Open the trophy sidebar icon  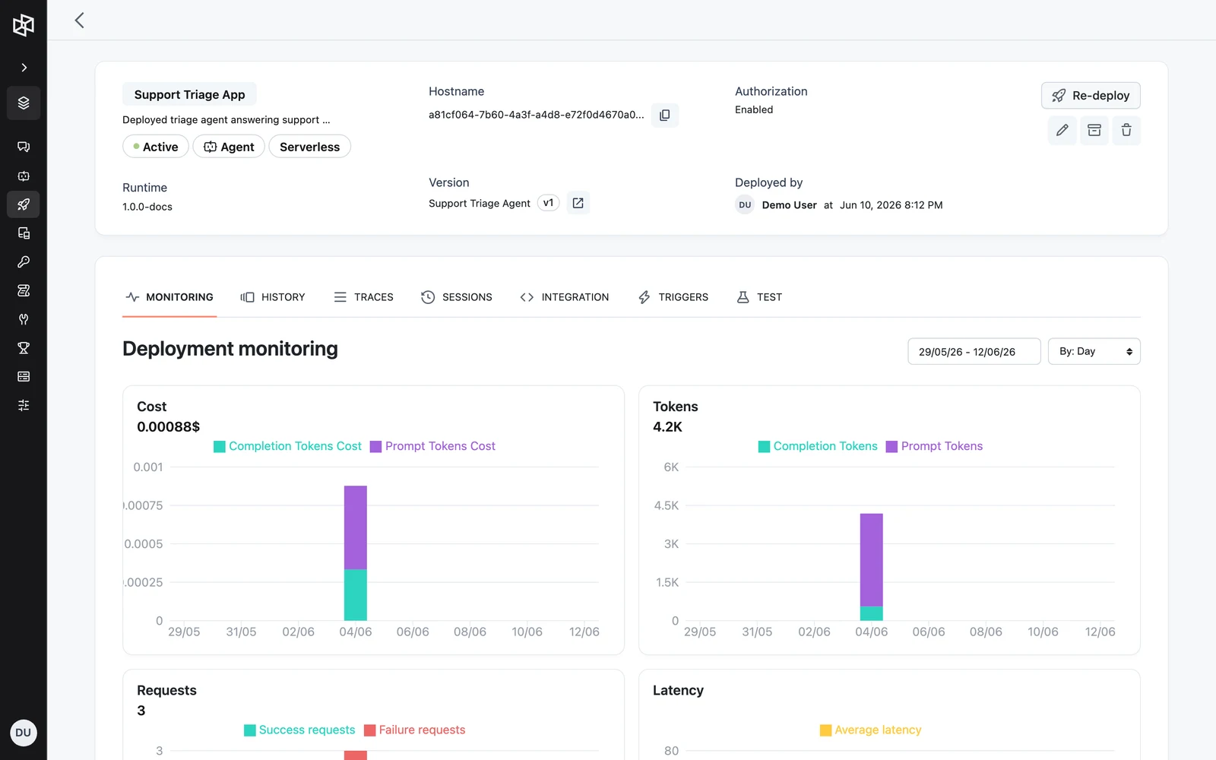point(24,348)
